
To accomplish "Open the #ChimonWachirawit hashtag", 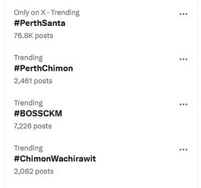I will (x=55, y=158).
